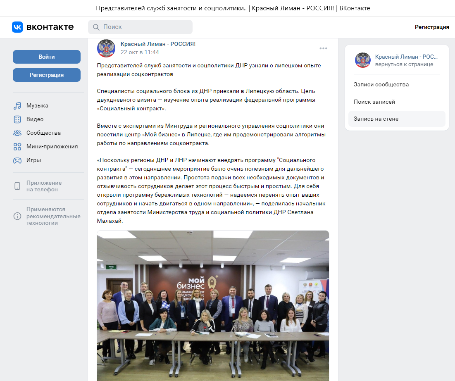Screen dimensions: 455x381
Task: Click the phone app icon
Action: (x=17, y=186)
